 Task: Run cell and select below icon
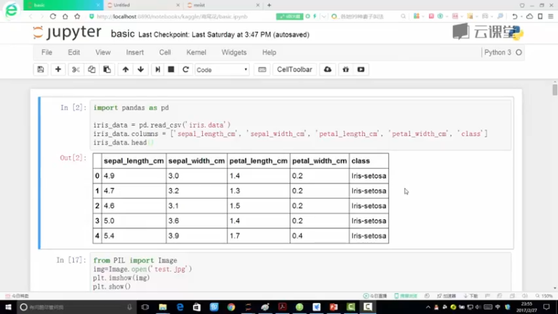pyautogui.click(x=158, y=69)
